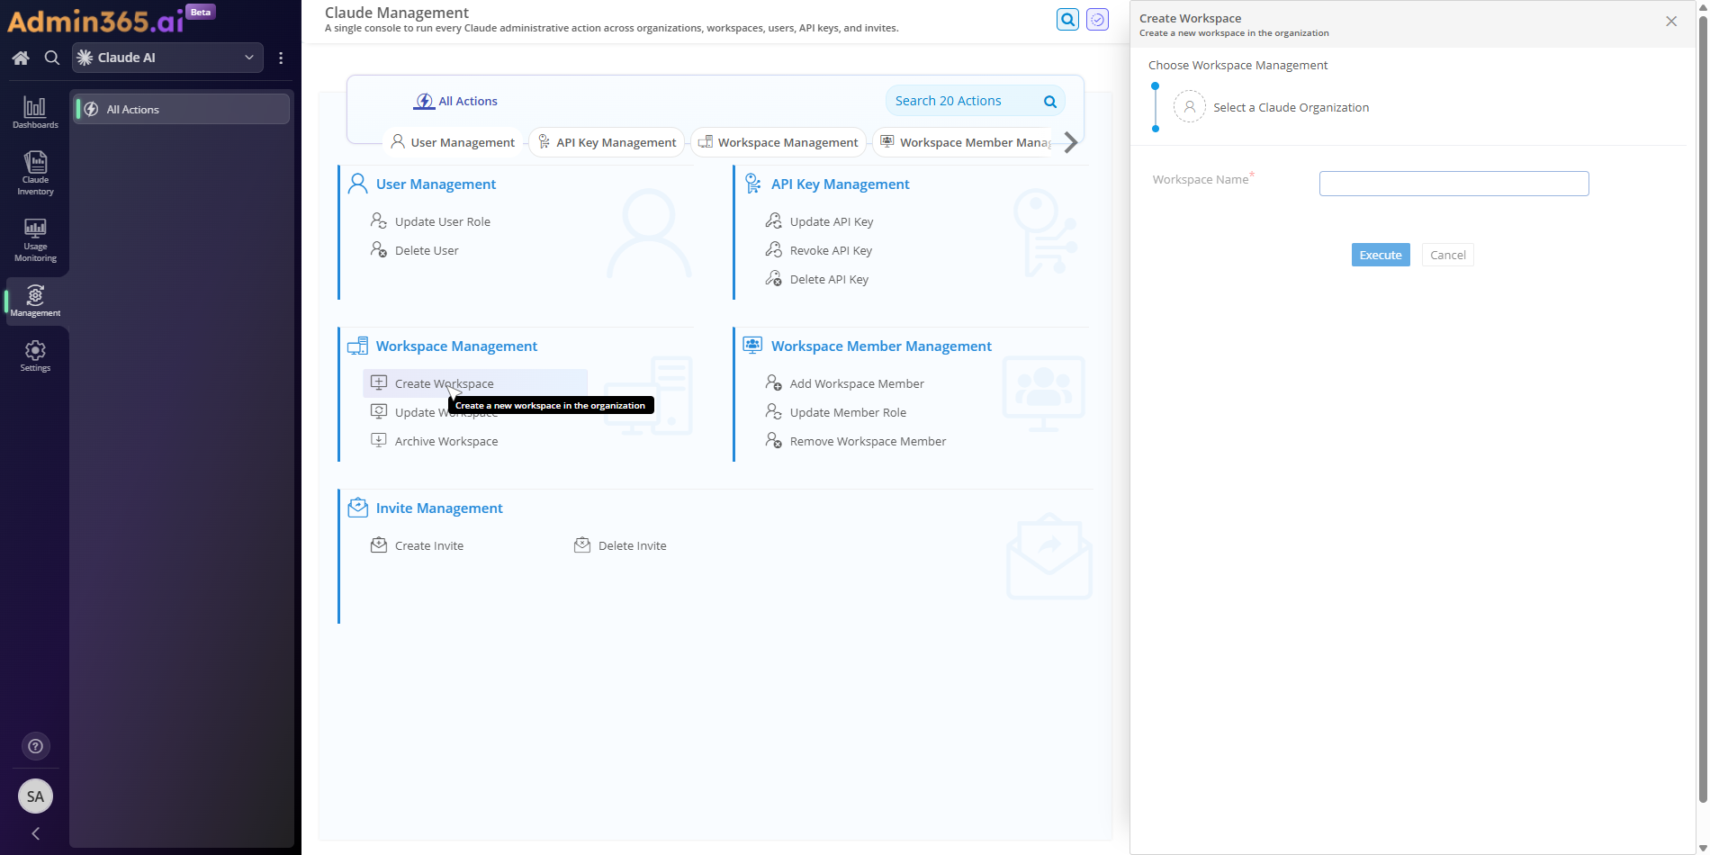Open the Archive Workspace action
Image resolution: width=1710 pixels, height=855 pixels.
[435, 441]
